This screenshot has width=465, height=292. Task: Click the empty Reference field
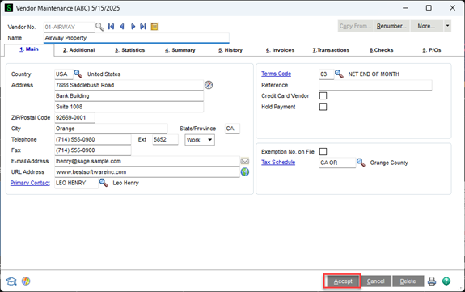click(x=375, y=85)
